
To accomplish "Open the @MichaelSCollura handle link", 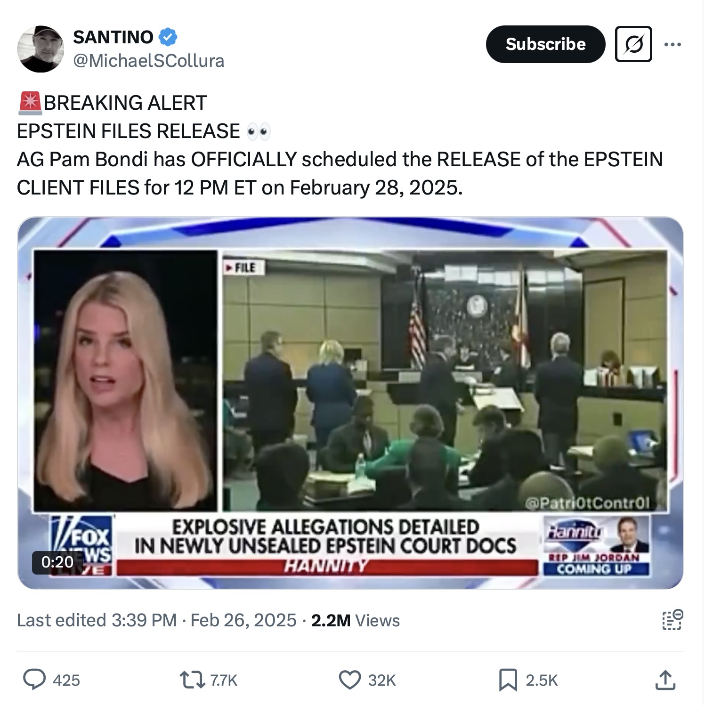I will point(148,61).
